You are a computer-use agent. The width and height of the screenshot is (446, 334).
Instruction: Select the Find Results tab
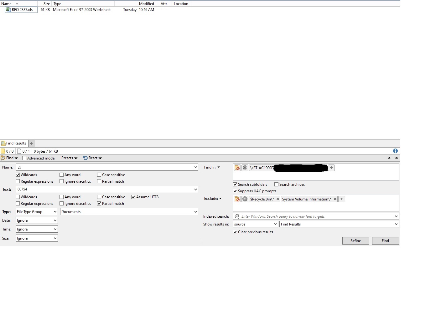pyautogui.click(x=14, y=143)
